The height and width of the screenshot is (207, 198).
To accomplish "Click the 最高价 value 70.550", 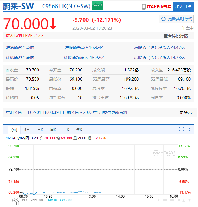I will [32, 79].
